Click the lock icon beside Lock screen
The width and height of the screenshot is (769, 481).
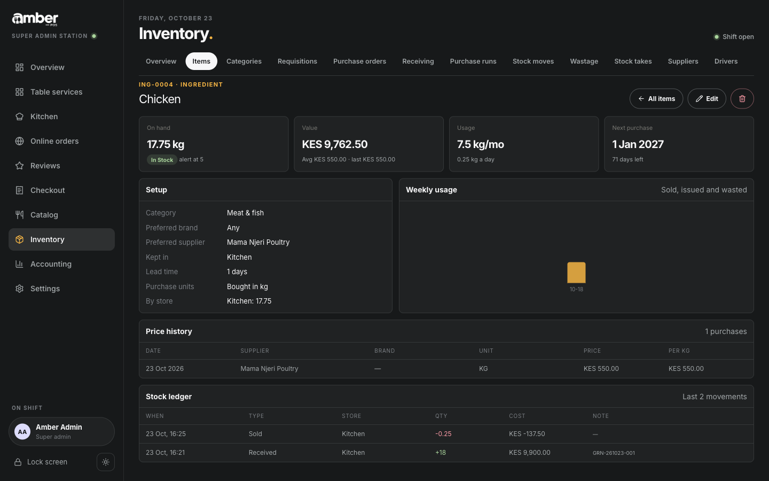tap(18, 462)
